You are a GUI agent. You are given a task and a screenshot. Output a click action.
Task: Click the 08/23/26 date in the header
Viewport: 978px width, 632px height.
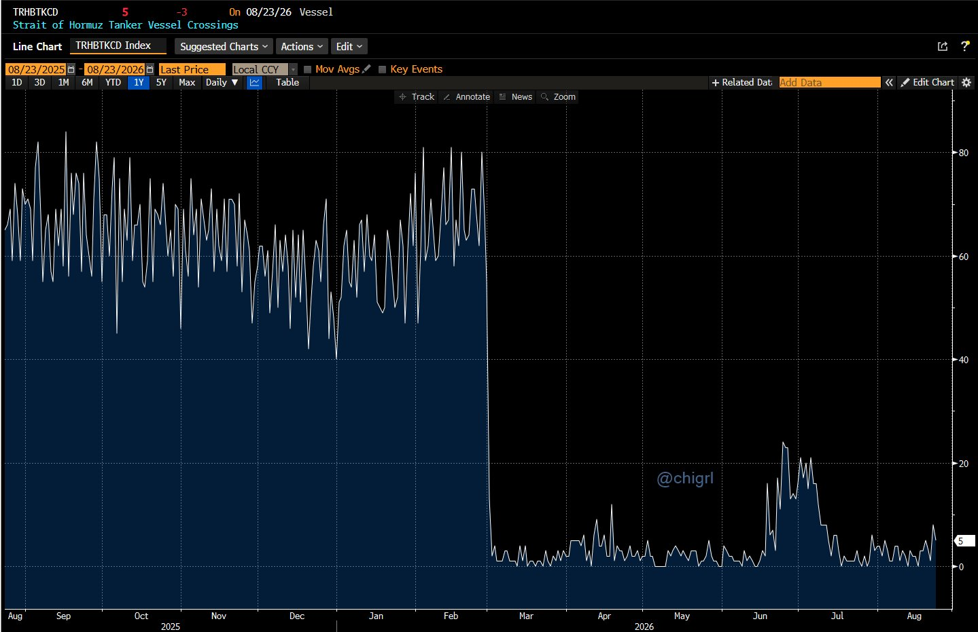(269, 12)
